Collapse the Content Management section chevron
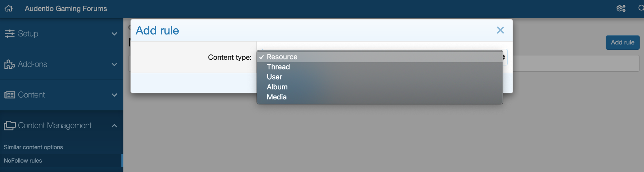 pyautogui.click(x=114, y=126)
